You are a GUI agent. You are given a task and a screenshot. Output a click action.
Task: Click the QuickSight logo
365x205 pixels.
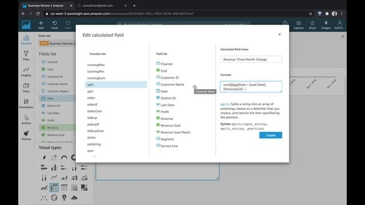26,25
